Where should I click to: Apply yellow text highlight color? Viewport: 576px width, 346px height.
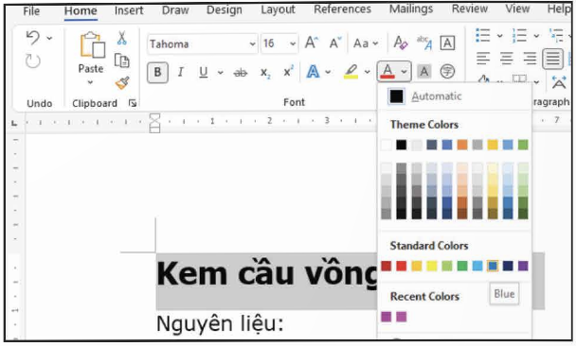click(351, 72)
